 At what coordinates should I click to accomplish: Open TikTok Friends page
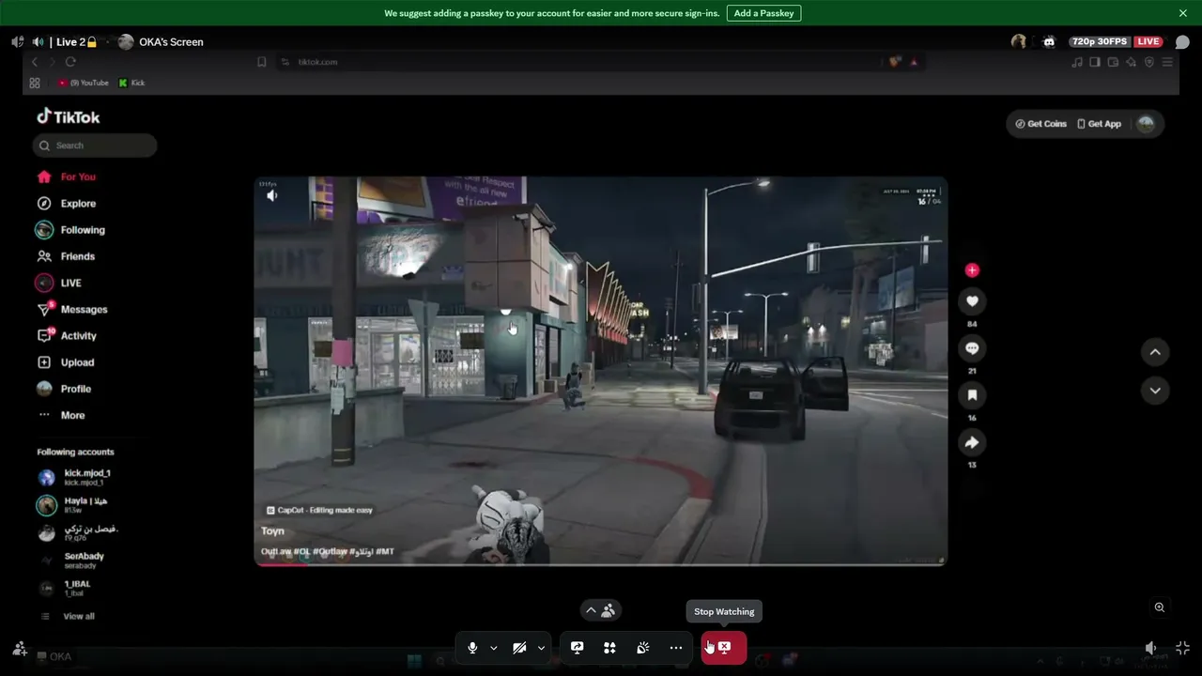pos(66,256)
